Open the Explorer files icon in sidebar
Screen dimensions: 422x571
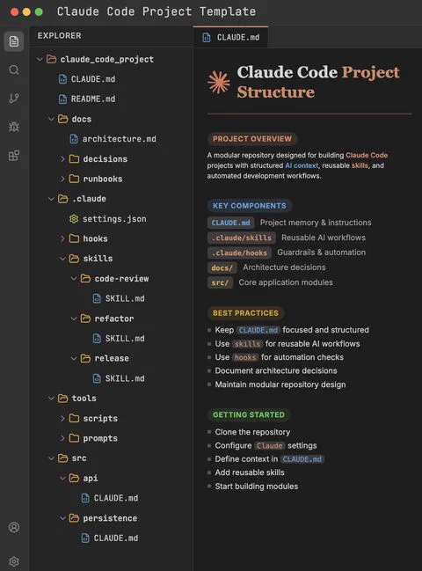coord(14,41)
